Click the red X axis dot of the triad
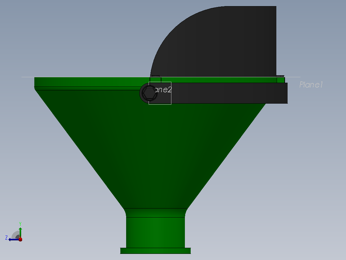Screen dimensions: 346x260 click(x=20, y=239)
